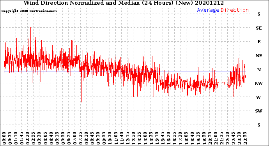Viewport: 269px width, 146px height.
Task: Click the 06:25 time label
Action: pyautogui.click(x=69, y=138)
